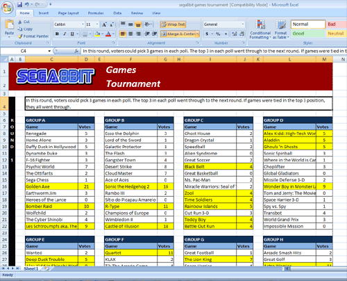Cut the selected cell
347x281 pixels.
24,22
